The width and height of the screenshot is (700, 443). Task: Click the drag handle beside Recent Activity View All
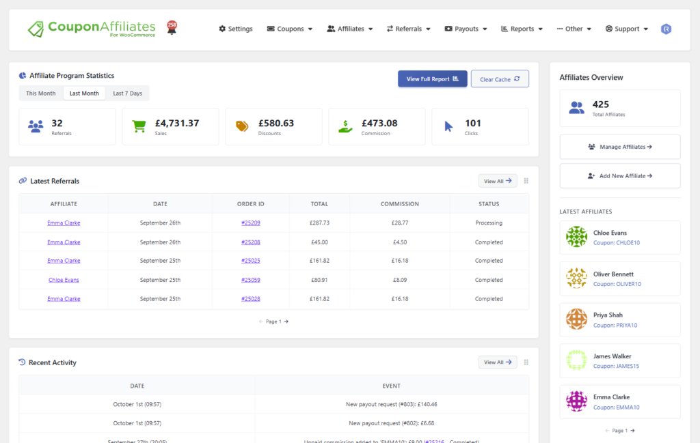point(526,362)
